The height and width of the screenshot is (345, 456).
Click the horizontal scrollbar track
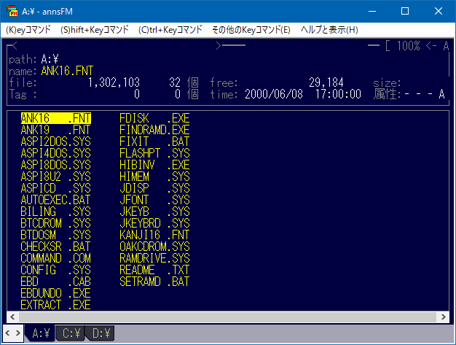point(228,317)
